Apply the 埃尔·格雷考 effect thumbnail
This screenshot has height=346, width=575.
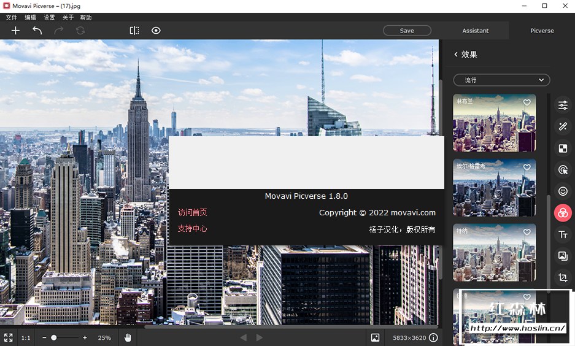pyautogui.click(x=495, y=188)
